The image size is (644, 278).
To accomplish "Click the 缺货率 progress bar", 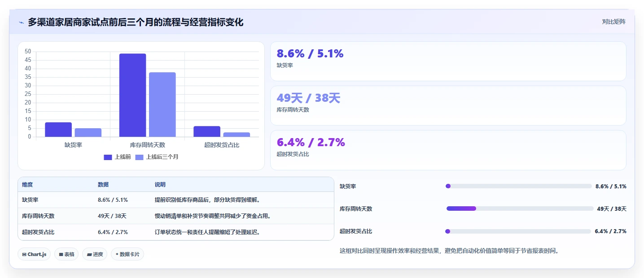I will tap(519, 186).
